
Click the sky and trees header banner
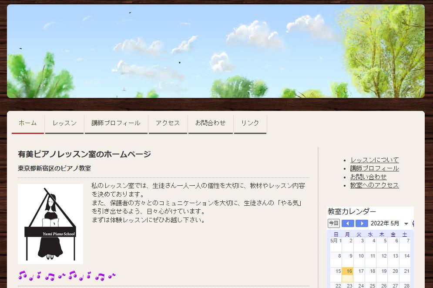[x=216, y=51]
